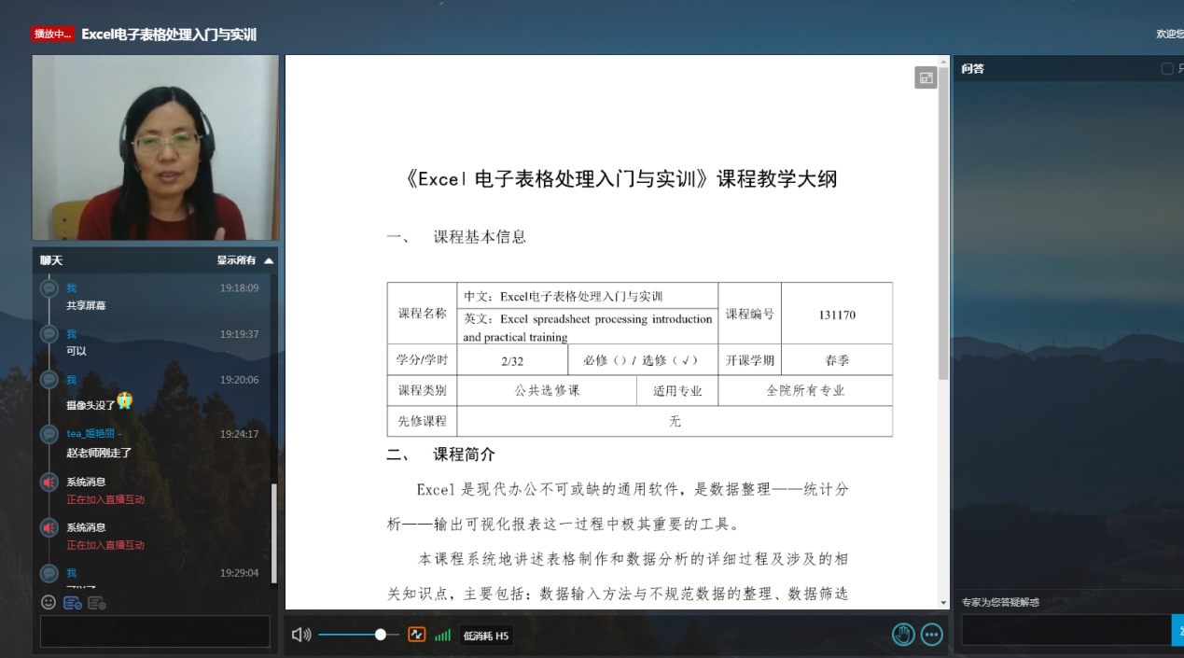
Task: Click the 131170 course number cell
Action: click(x=837, y=315)
